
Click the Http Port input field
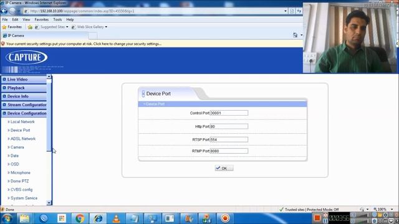229,126
